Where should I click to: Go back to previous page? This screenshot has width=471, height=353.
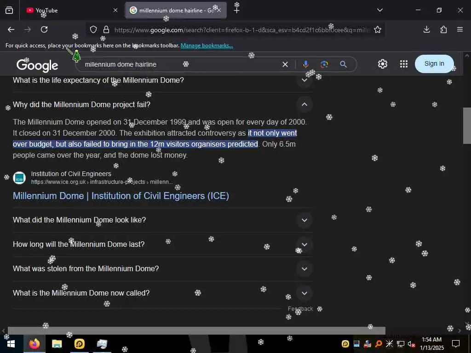[x=11, y=29]
